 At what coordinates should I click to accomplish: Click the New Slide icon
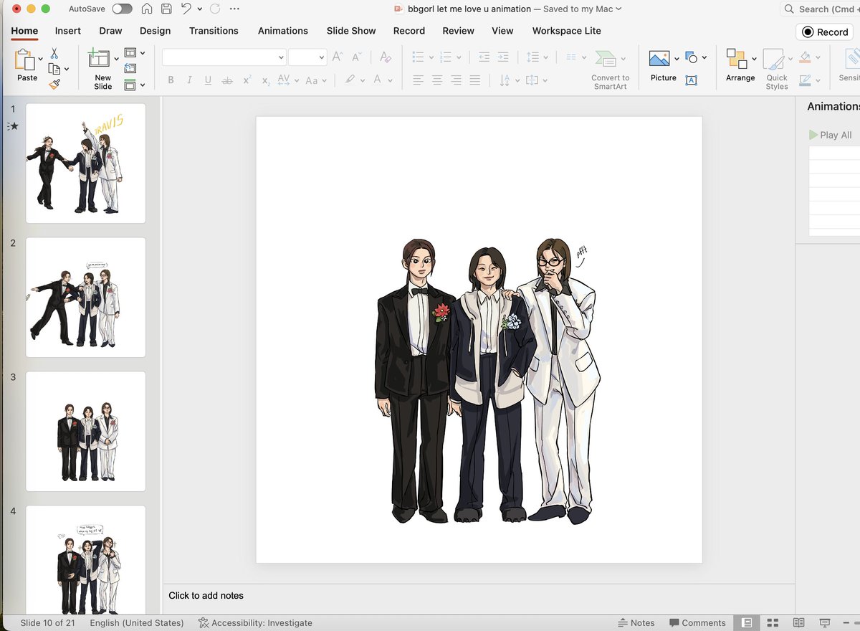pos(98,59)
